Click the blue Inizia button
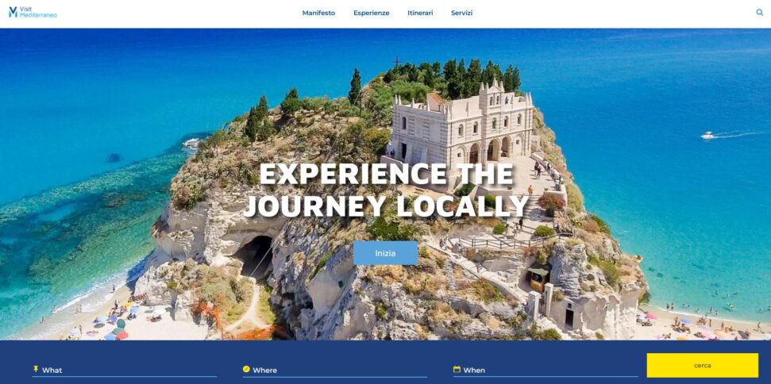771x384 pixels. tap(386, 253)
